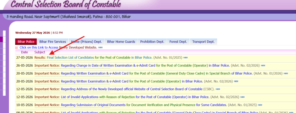Click the date 27-05-2026 in first row
This screenshot has width=296, height=113.
[x=24, y=58]
